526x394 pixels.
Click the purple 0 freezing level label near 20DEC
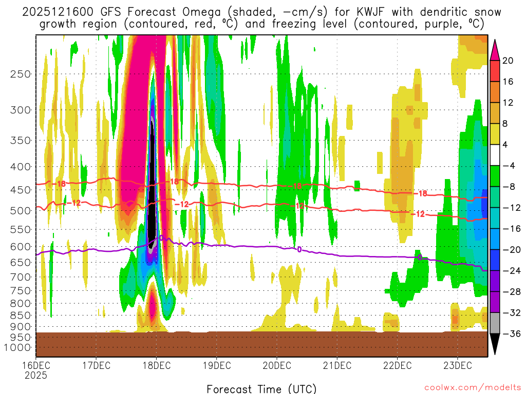tap(299, 250)
